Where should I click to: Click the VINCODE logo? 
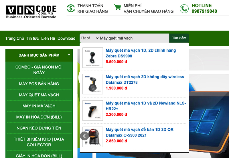(31, 11)
